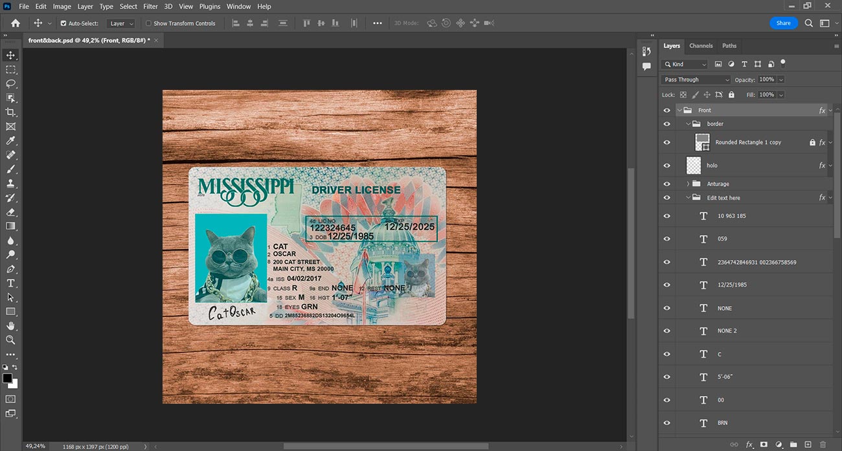Image resolution: width=842 pixels, height=451 pixels.
Task: Click the foreground color swatch
Action: [7, 378]
